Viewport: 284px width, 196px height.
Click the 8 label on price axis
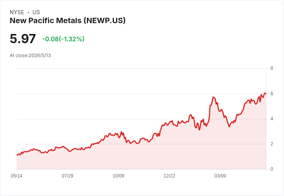click(x=272, y=68)
